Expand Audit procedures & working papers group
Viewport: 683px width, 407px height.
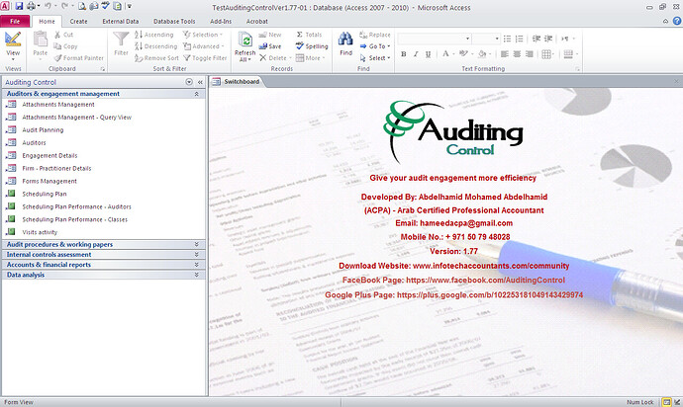tap(196, 244)
